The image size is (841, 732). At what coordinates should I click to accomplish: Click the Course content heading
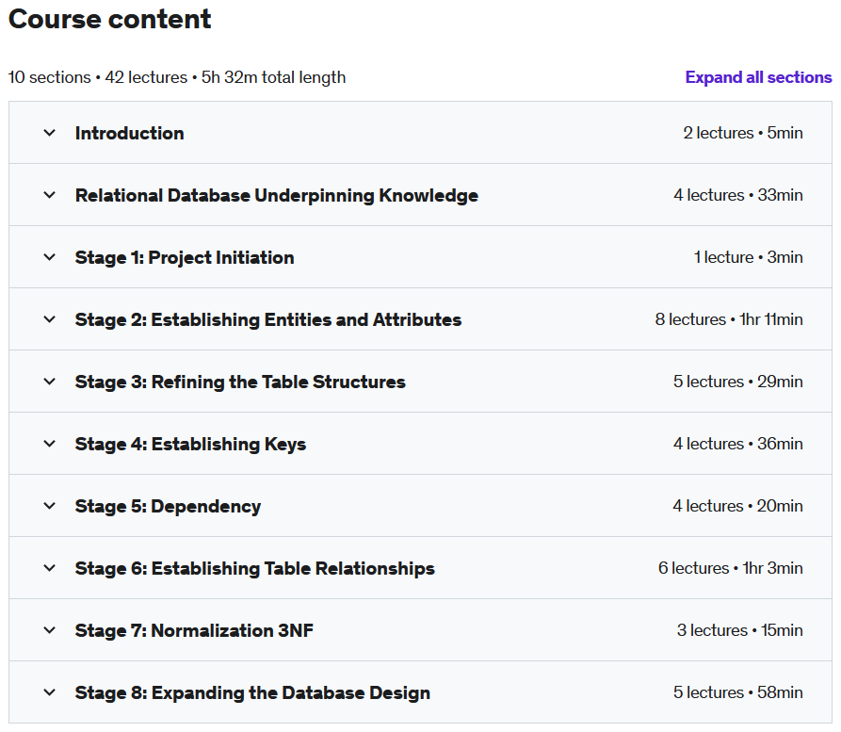(110, 20)
